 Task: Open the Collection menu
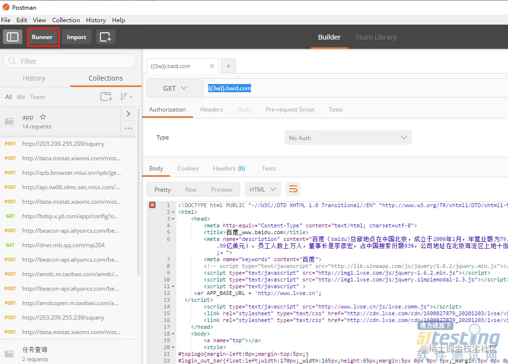click(66, 20)
